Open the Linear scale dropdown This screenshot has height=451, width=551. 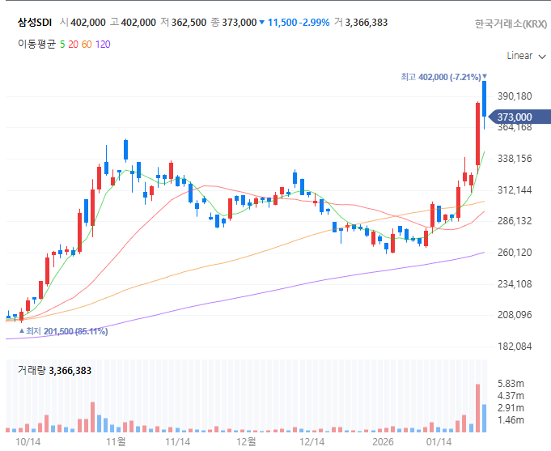tap(526, 56)
